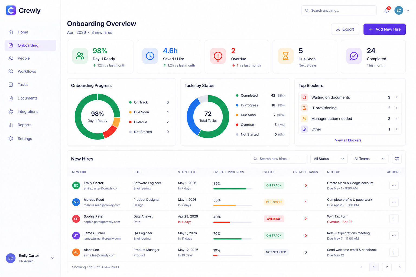The image size is (416, 277).
Task: Open actions menu for James Turner
Action: click(x=394, y=236)
